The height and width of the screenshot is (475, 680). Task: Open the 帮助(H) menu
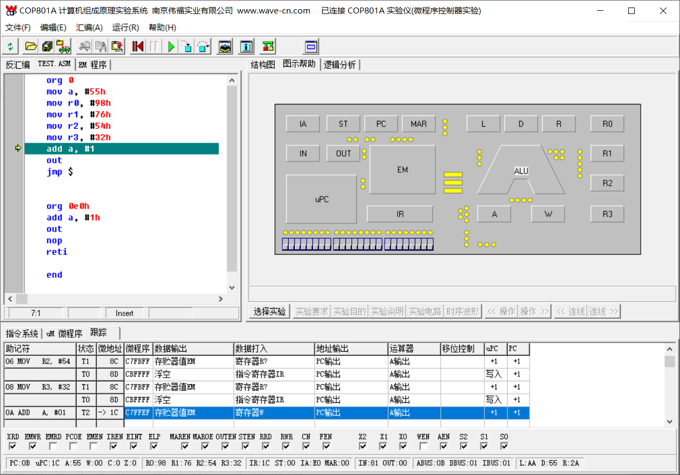tap(162, 27)
